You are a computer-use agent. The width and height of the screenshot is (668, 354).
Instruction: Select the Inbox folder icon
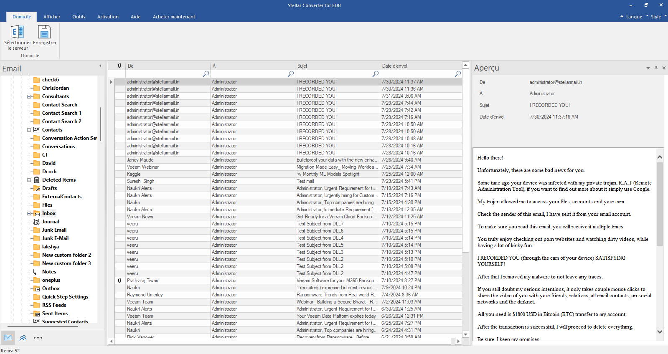[37, 213]
